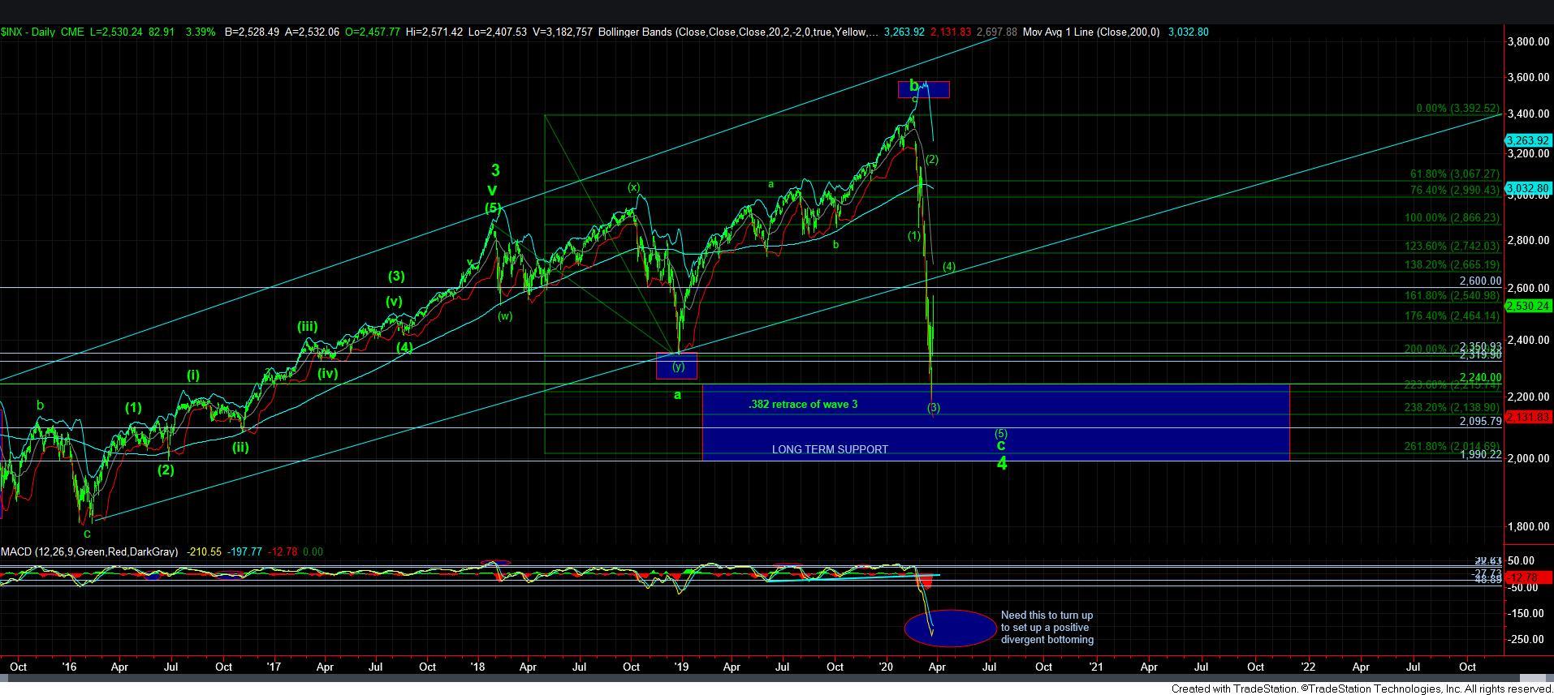
Task: Click the cyan 3,263.92 price marker
Action: tap(1528, 140)
